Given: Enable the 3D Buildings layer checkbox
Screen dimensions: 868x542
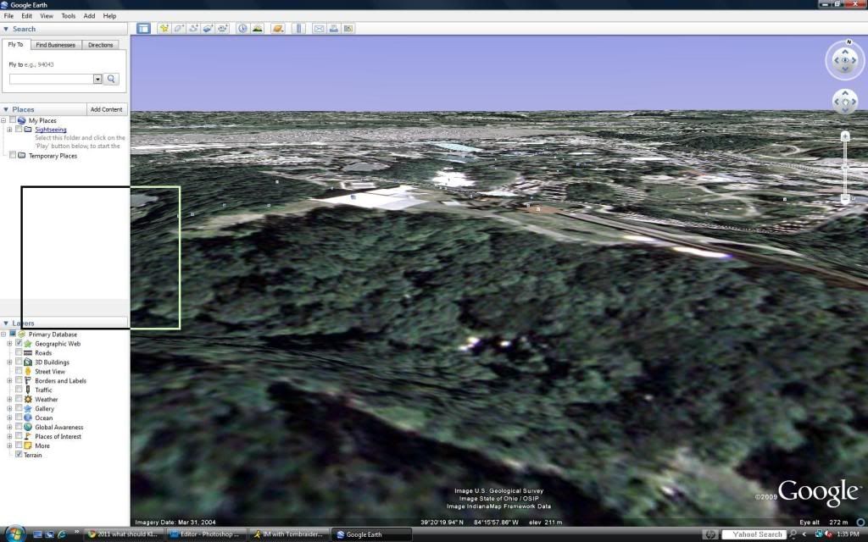Looking at the screenshot, I should coord(19,362).
